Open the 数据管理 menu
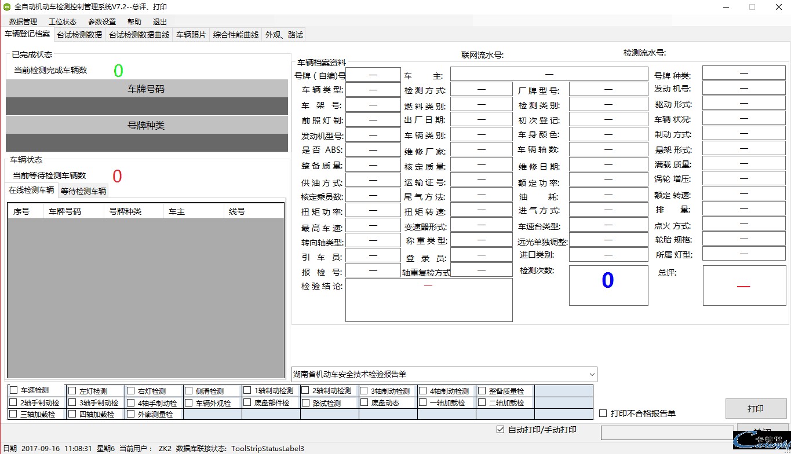Viewport: 791px width, 454px height. tap(23, 21)
